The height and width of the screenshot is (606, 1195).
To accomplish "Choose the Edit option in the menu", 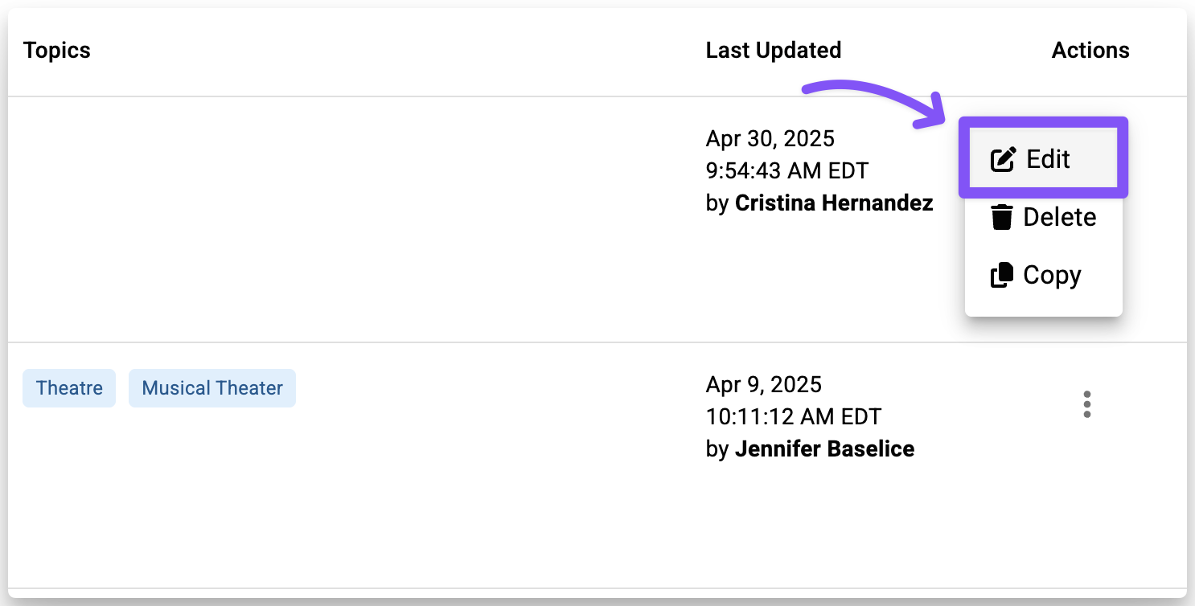I will (x=1048, y=159).
